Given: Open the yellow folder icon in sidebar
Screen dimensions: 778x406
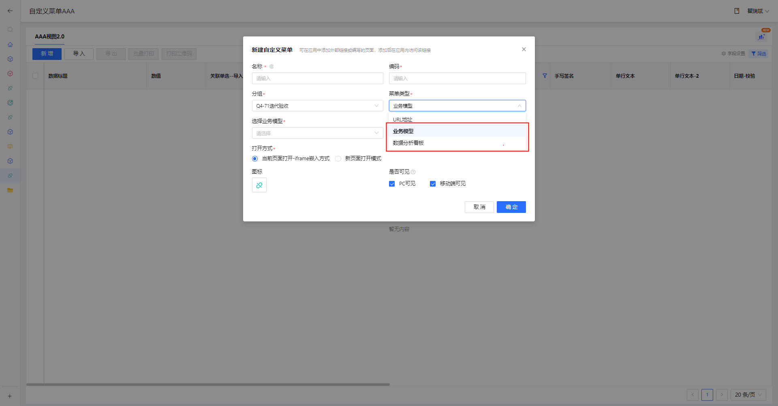Looking at the screenshot, I should pyautogui.click(x=10, y=190).
